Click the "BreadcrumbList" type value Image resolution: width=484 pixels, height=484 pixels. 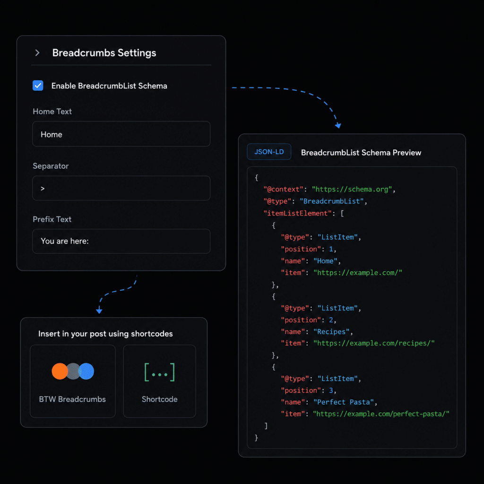coord(331,201)
